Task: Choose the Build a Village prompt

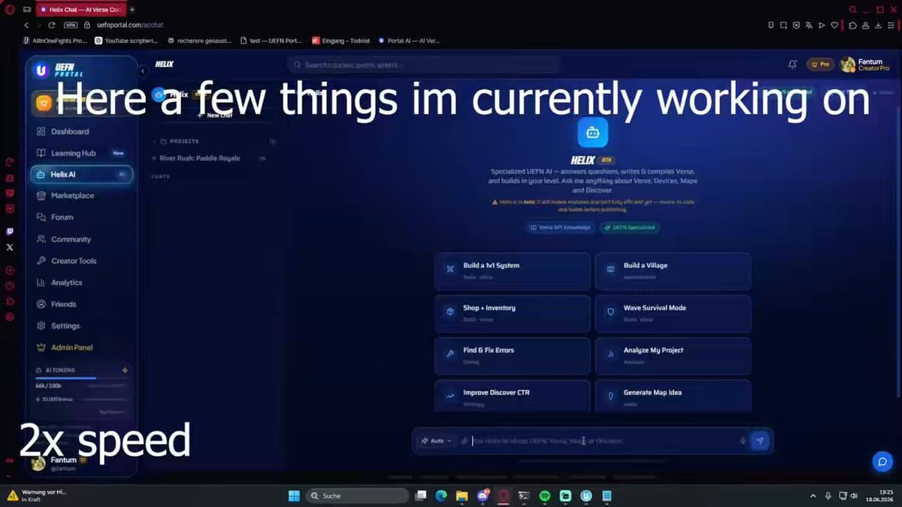Action: tap(673, 271)
